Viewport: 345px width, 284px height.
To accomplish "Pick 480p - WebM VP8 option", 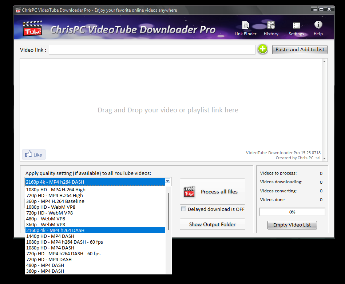I will tap(95, 219).
